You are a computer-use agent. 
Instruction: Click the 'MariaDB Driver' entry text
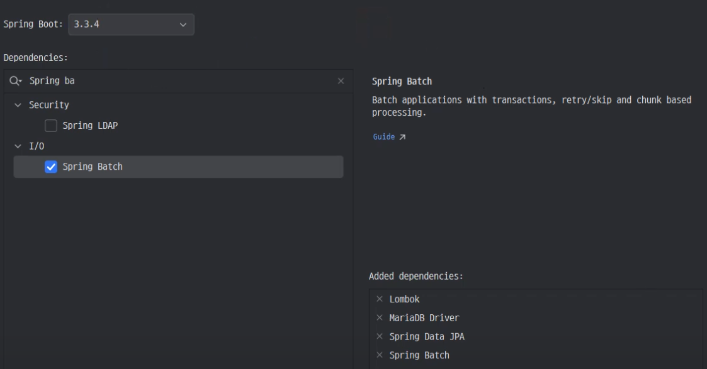424,318
